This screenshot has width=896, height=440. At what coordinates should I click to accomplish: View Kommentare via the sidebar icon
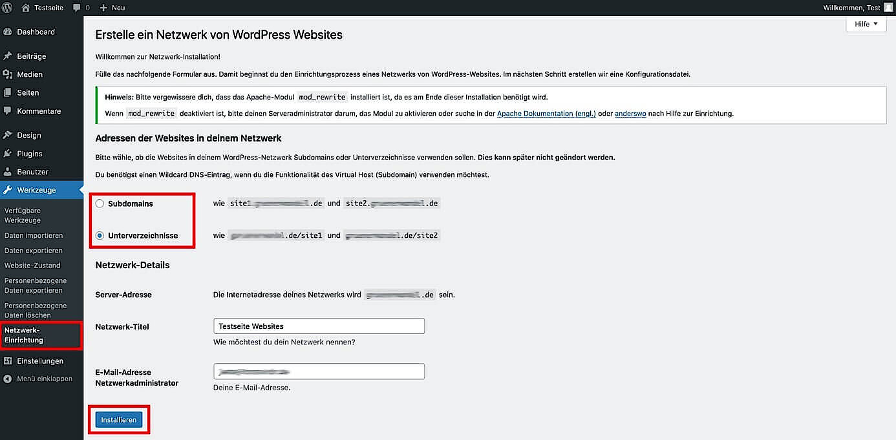(40, 110)
